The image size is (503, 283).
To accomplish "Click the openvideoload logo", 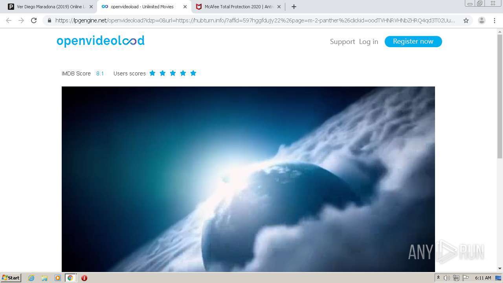I will point(101,41).
